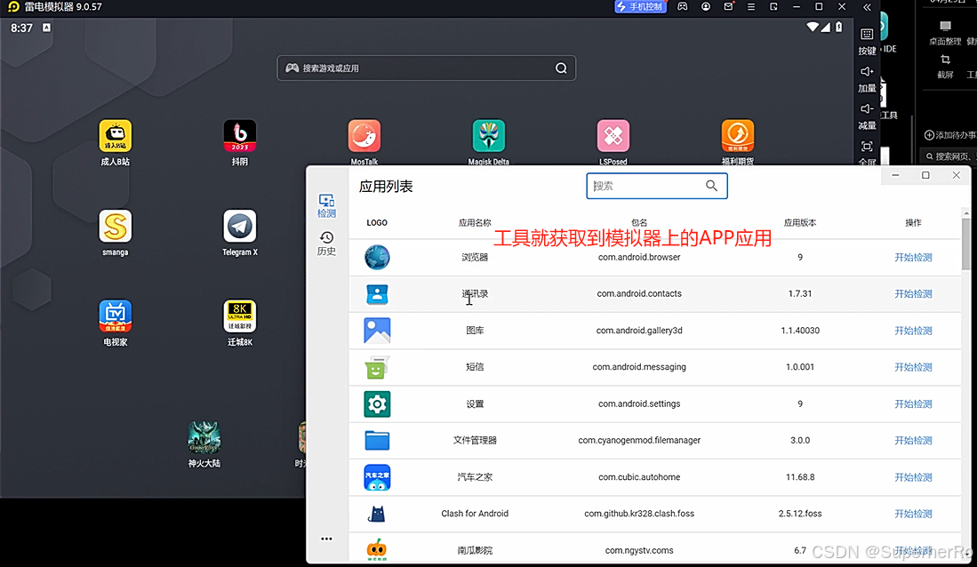Switch to the 历史 history tab
This screenshot has width=977, height=567.
click(326, 243)
